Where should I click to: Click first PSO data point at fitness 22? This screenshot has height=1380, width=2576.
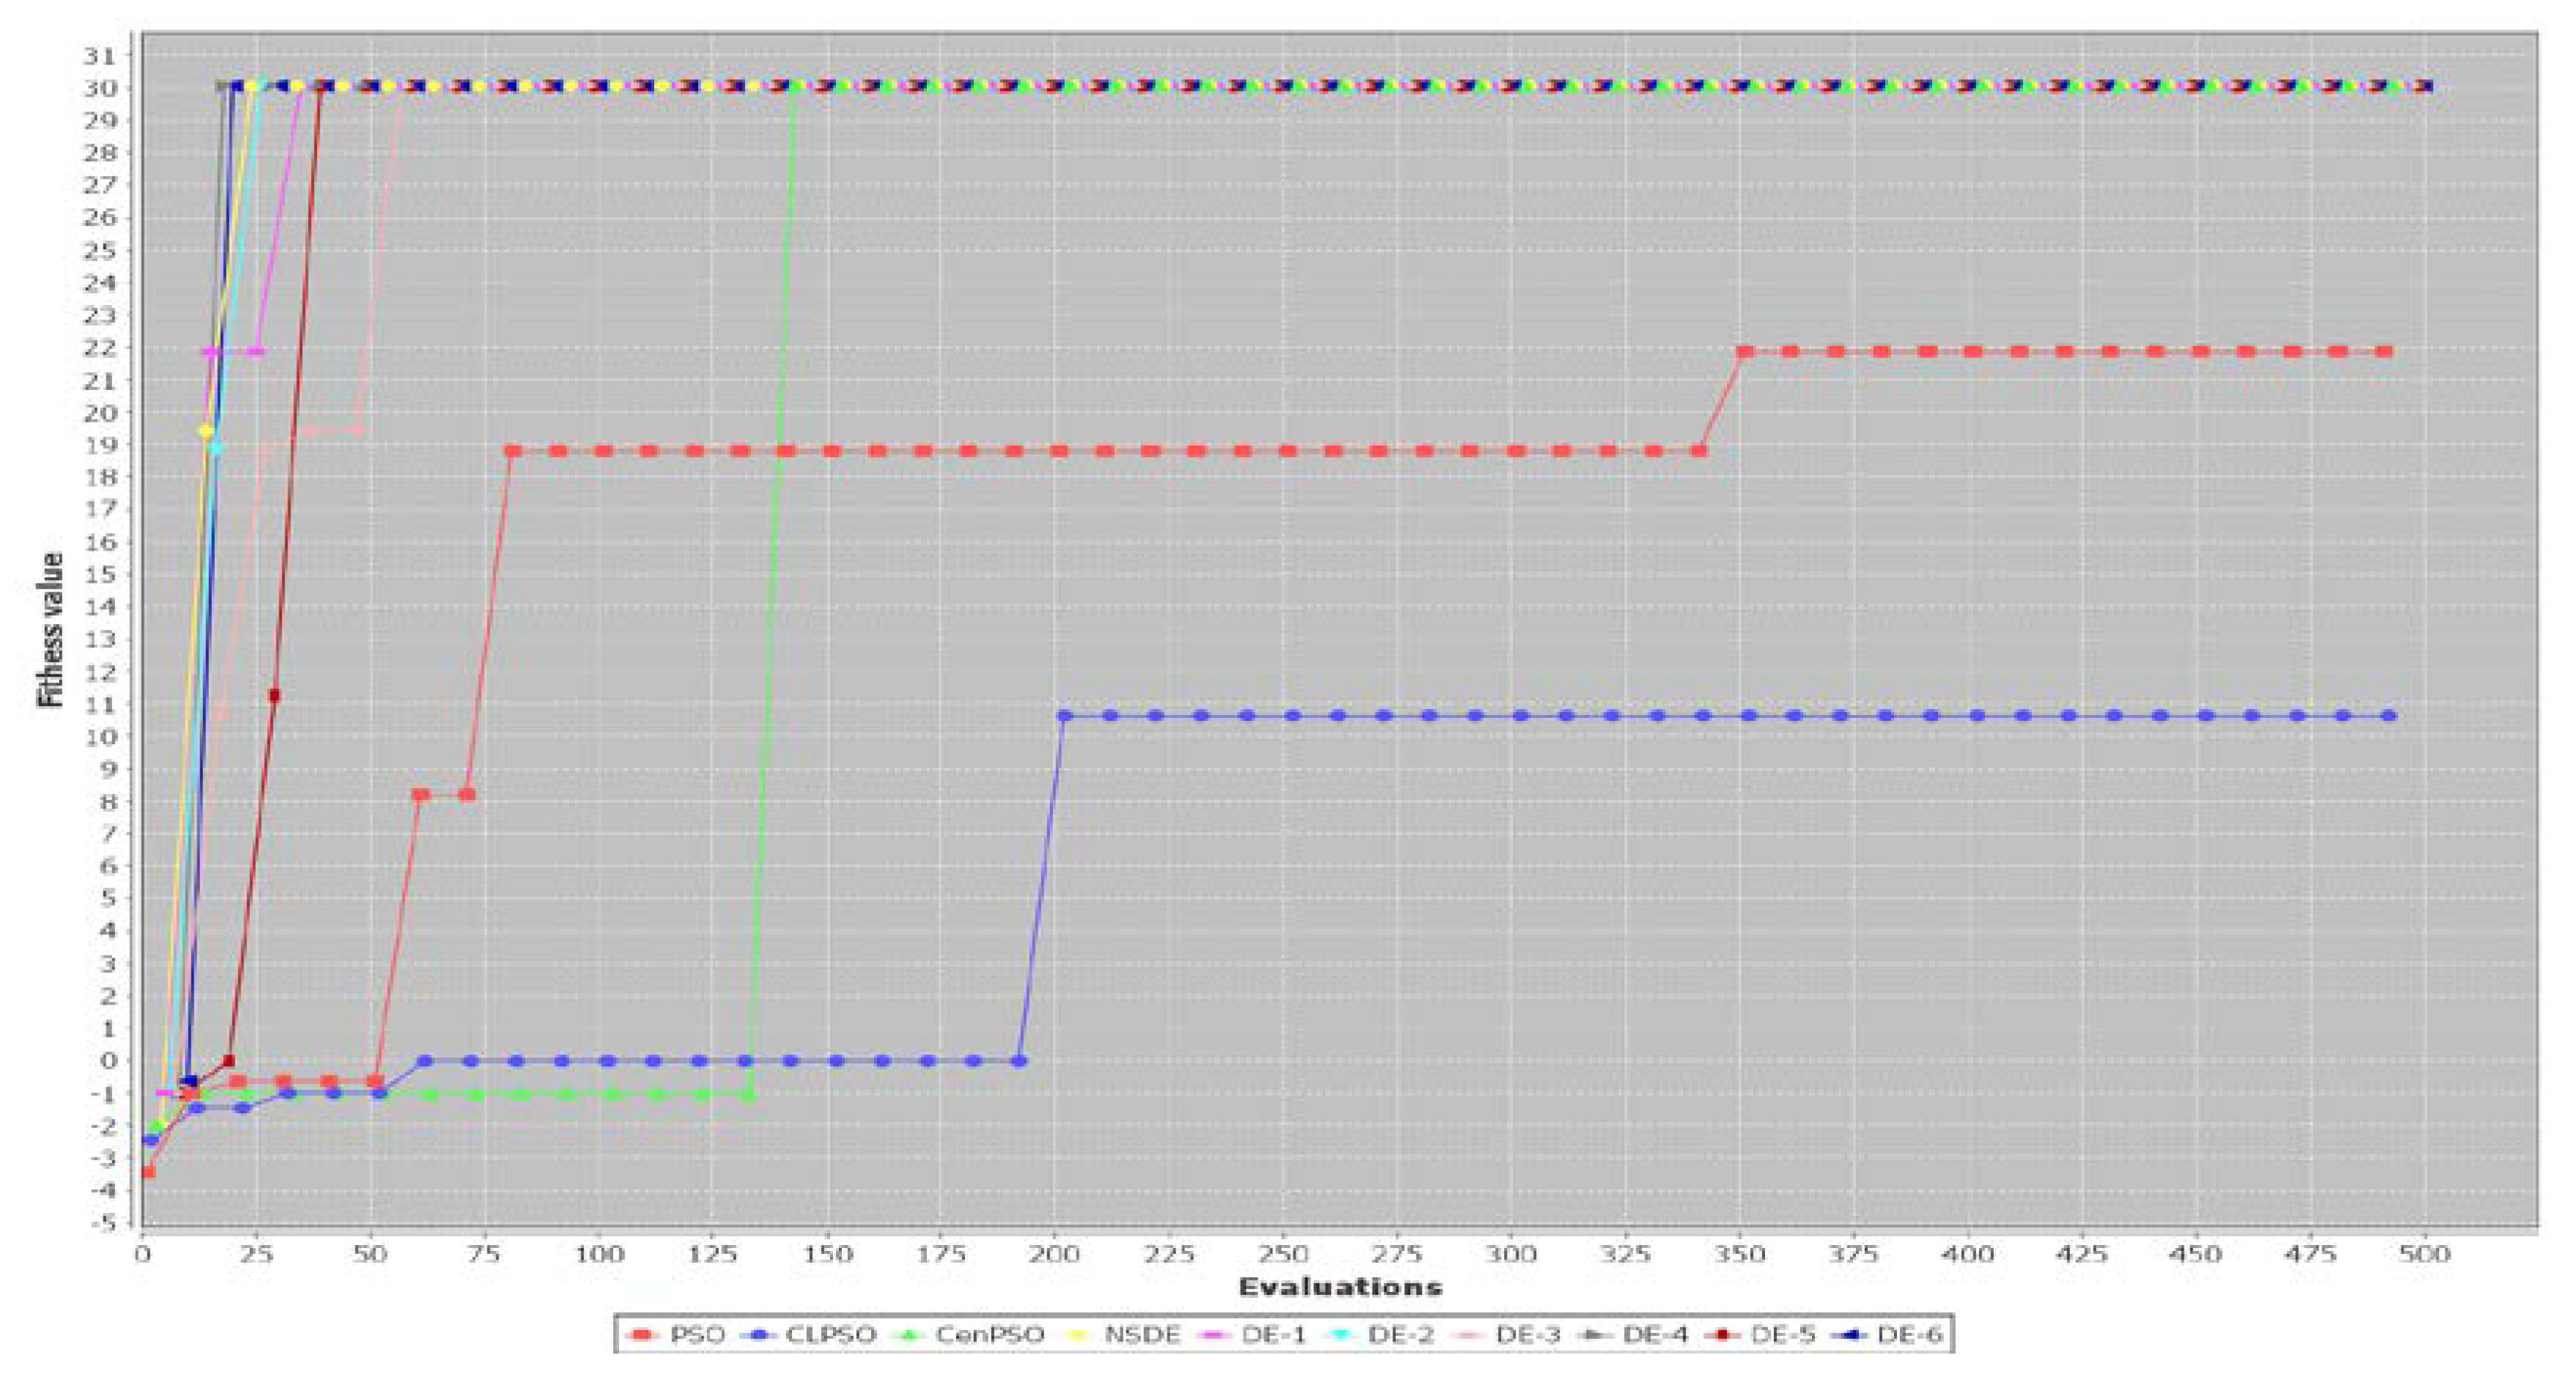pos(1745,352)
